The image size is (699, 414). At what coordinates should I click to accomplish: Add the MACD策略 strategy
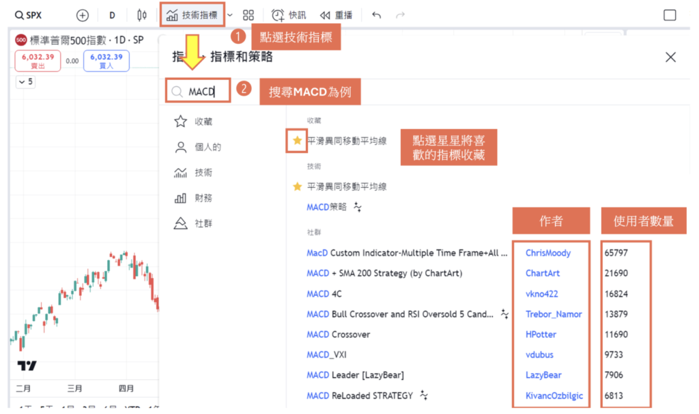tap(326, 206)
